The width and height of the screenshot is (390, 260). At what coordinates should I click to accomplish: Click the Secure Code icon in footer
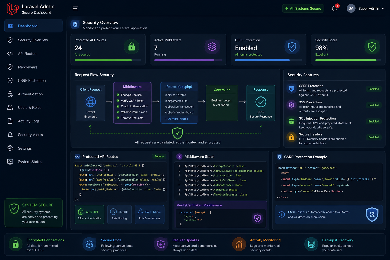(x=89, y=244)
